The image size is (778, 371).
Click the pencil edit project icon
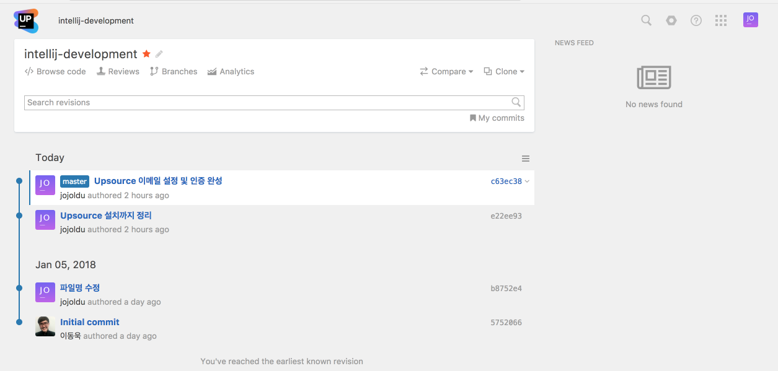pos(159,54)
